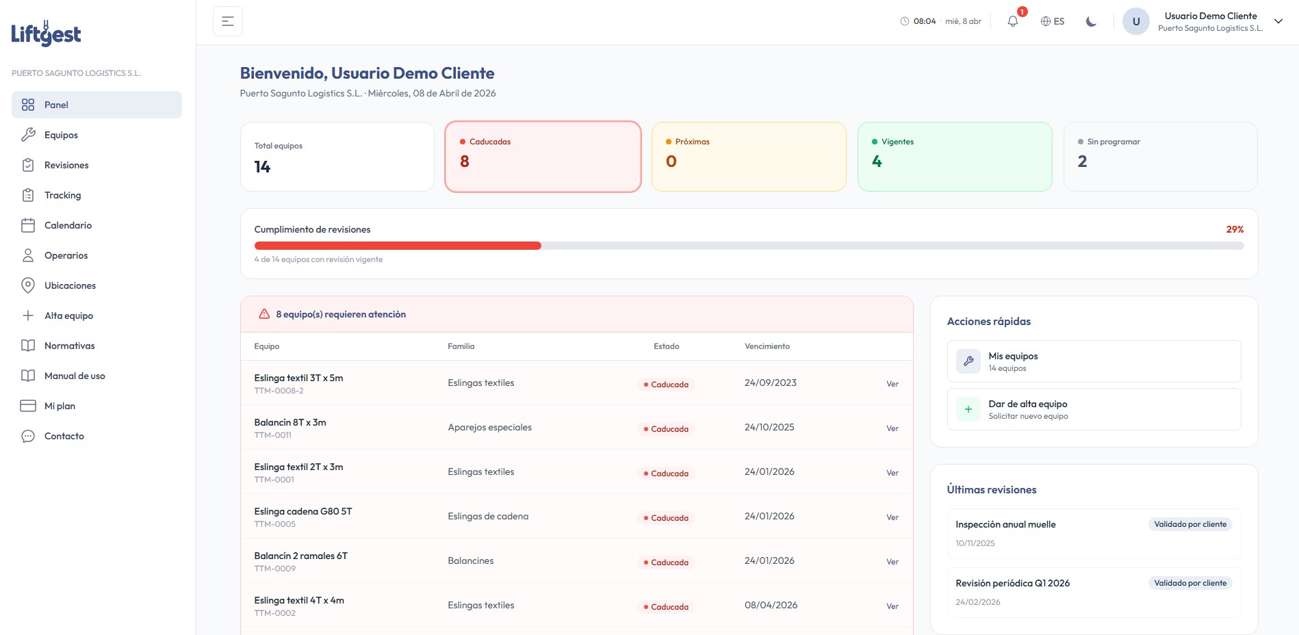Click Ver for Eslinga textil 4T x 4m
The height and width of the screenshot is (635, 1299).
point(892,606)
